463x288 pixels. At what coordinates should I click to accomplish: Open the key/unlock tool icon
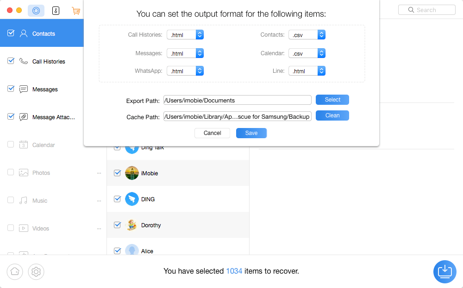click(x=56, y=10)
